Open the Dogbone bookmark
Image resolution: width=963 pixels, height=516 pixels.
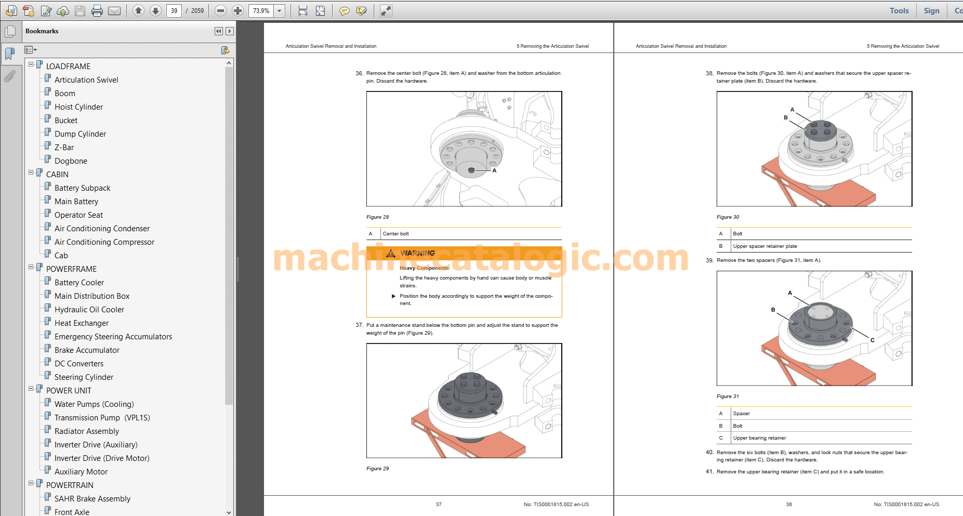pyautogui.click(x=71, y=161)
